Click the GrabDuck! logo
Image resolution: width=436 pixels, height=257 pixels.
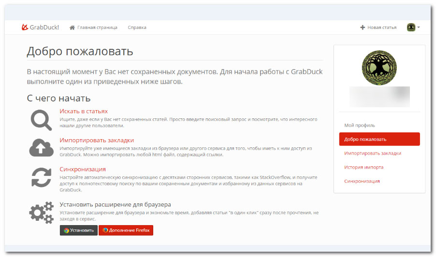(x=40, y=27)
